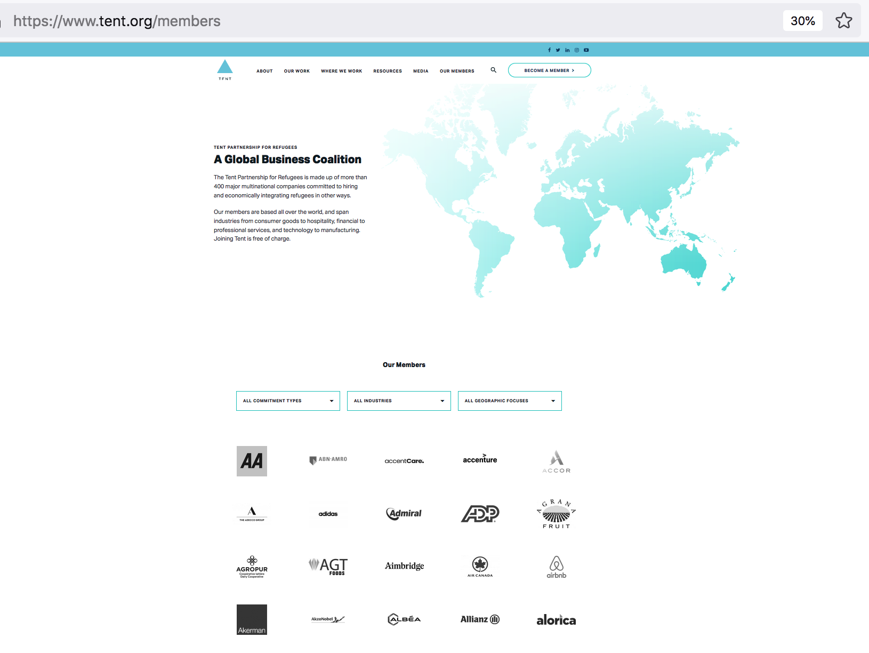Open Tent's YouTube channel icon
The image size is (869, 653).
586,50
